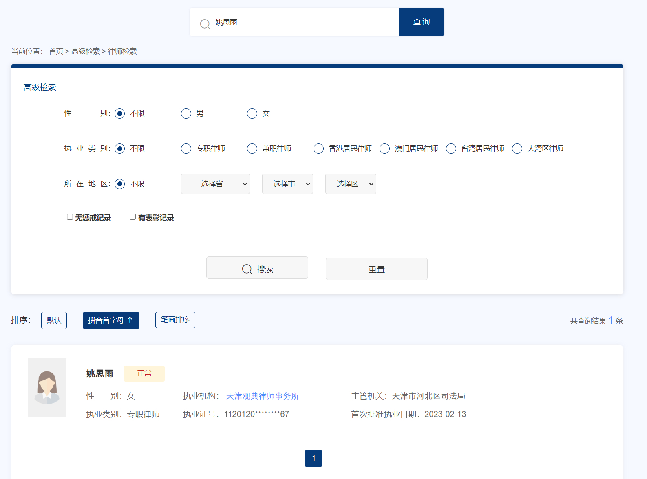Click the magnifier icon in search box
This screenshot has height=479, width=647.
[x=205, y=24]
